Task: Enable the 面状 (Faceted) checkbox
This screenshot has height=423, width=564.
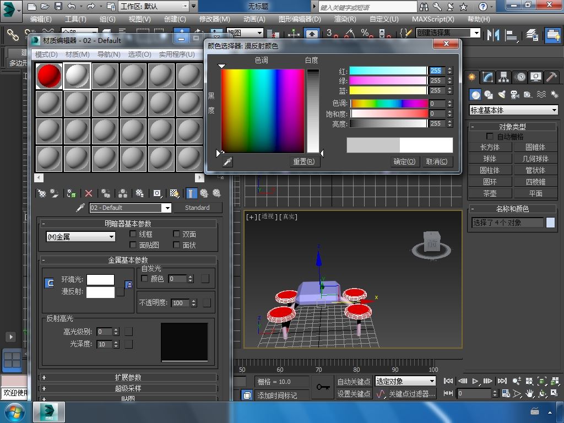Action: pos(176,245)
